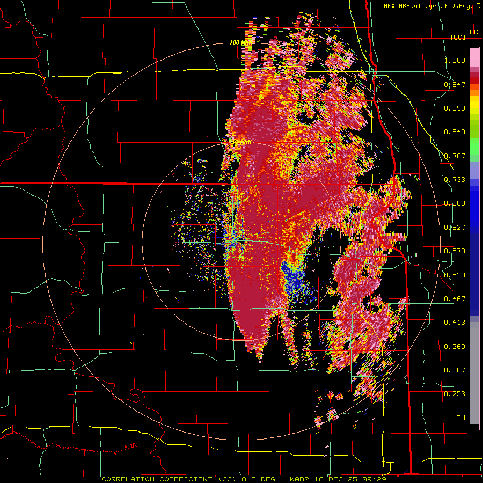The image size is (483, 483).
Task: Pick the bright green swatch on color bar
Action: pos(474,147)
